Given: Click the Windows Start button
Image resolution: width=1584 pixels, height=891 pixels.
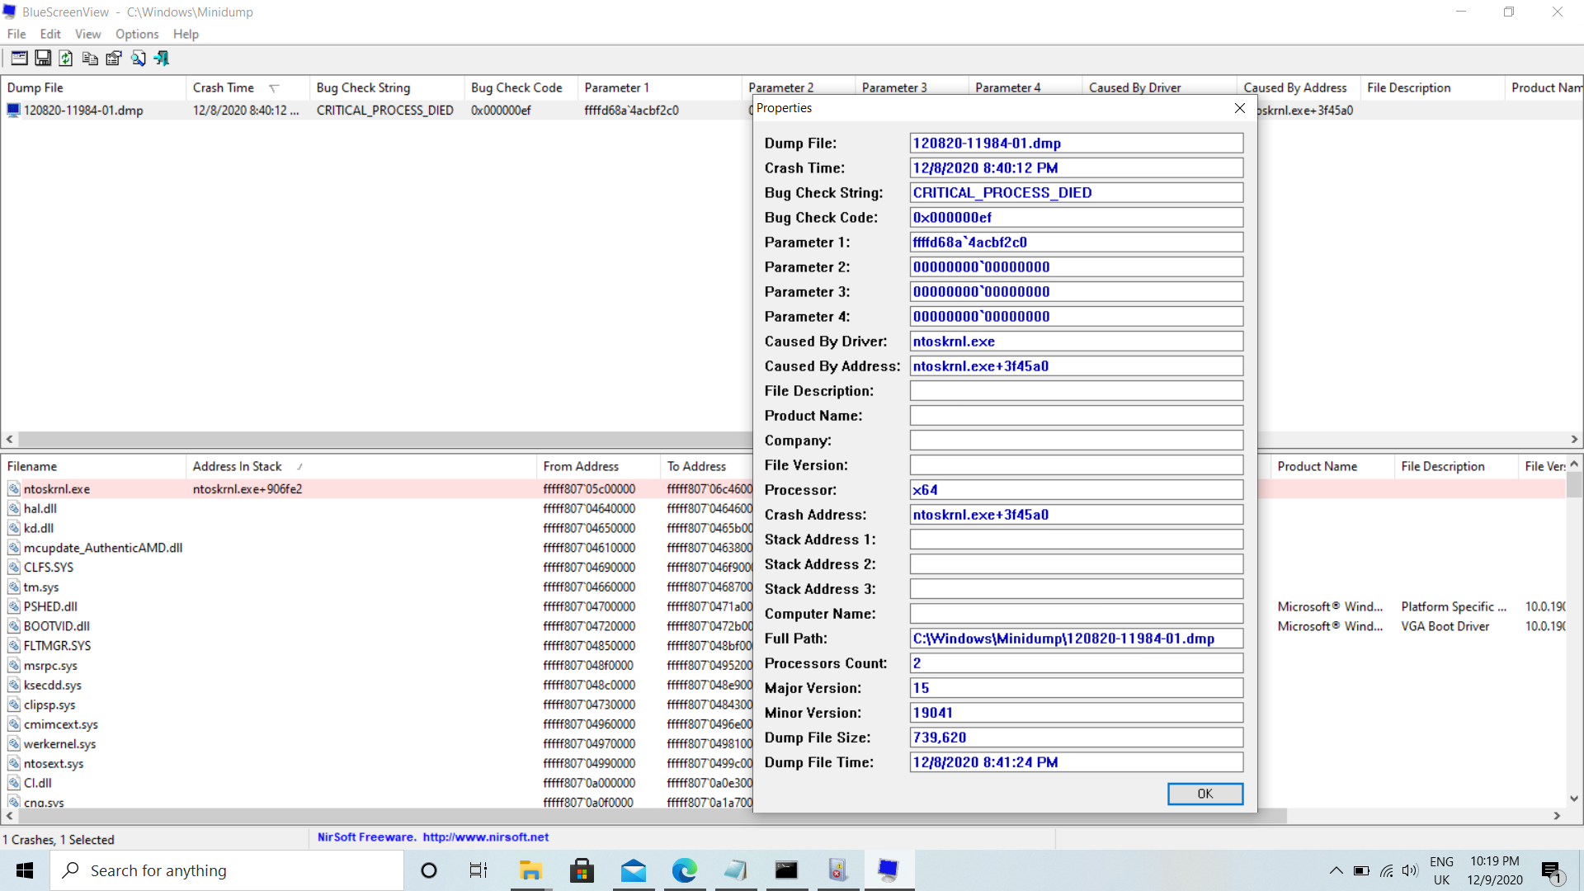Looking at the screenshot, I should [25, 870].
